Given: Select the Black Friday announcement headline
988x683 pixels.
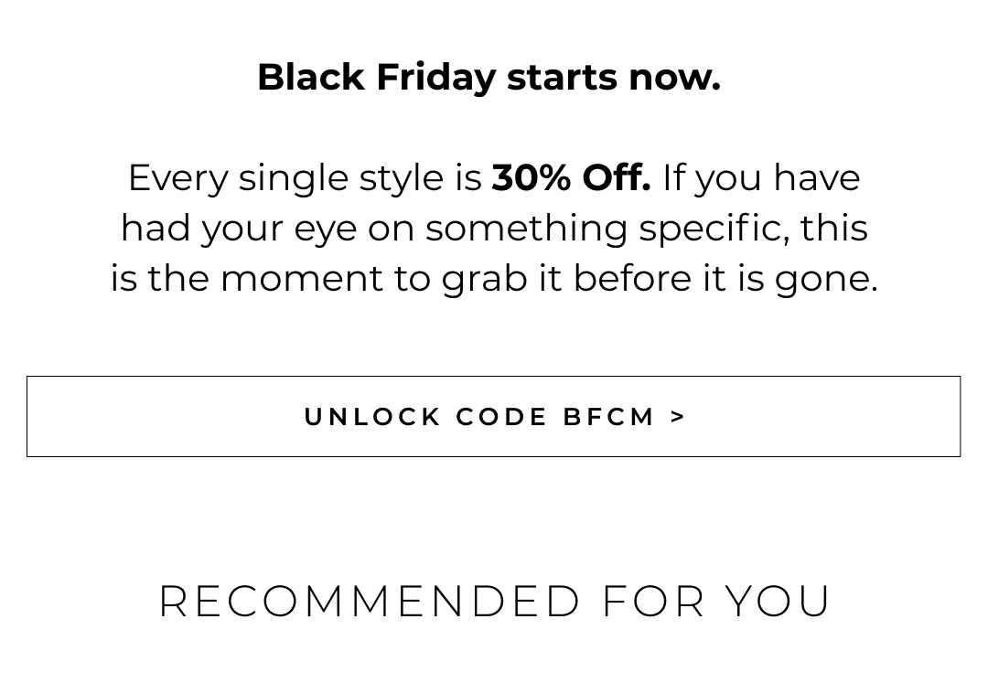Looking at the screenshot, I should pyautogui.click(x=490, y=77).
